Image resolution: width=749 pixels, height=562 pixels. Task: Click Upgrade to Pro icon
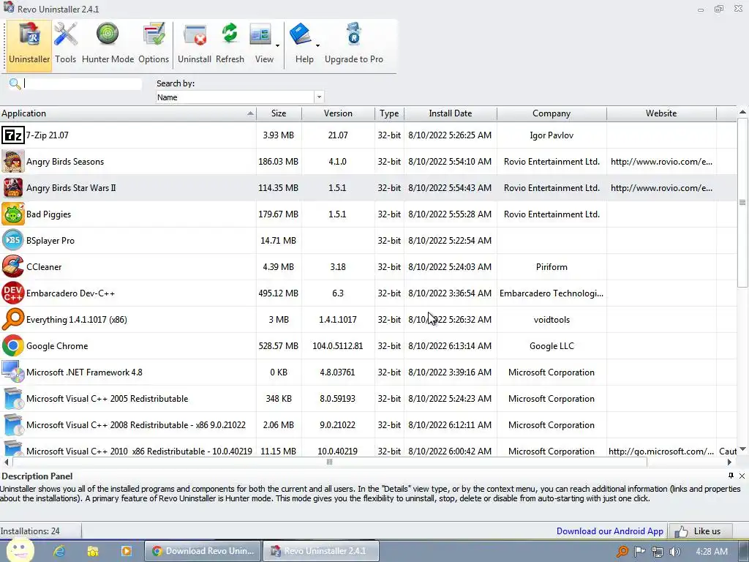click(353, 34)
